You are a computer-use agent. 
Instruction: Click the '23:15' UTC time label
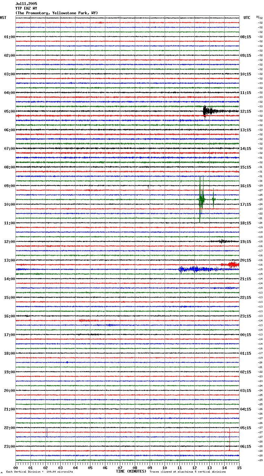(246, 316)
